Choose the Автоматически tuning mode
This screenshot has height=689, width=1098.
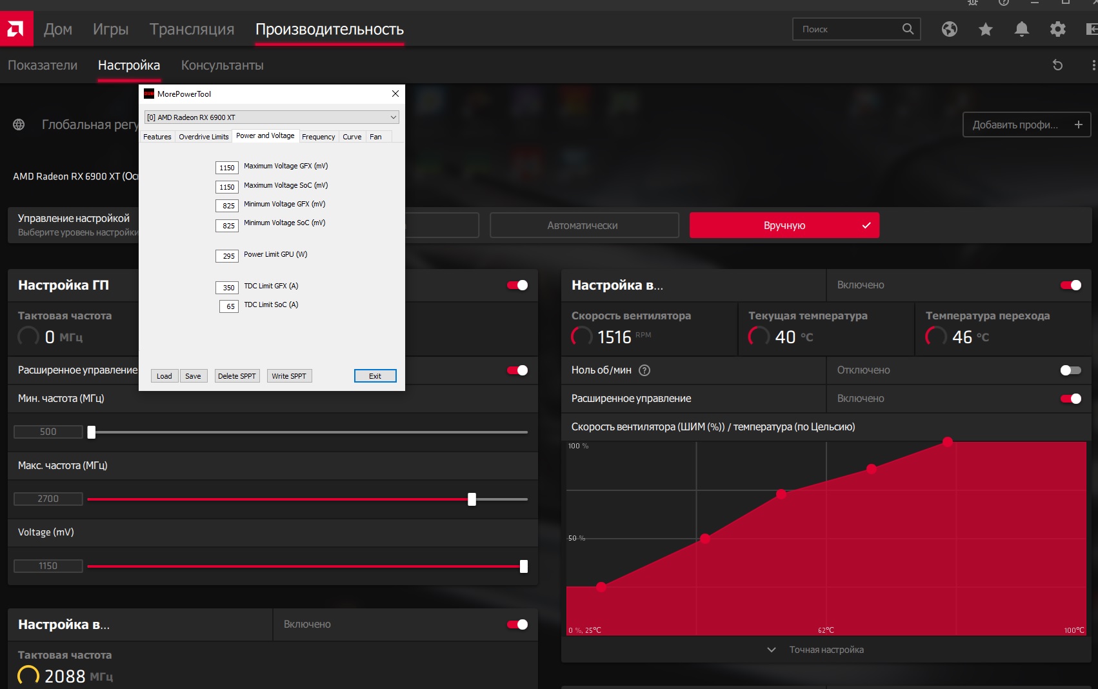(584, 225)
